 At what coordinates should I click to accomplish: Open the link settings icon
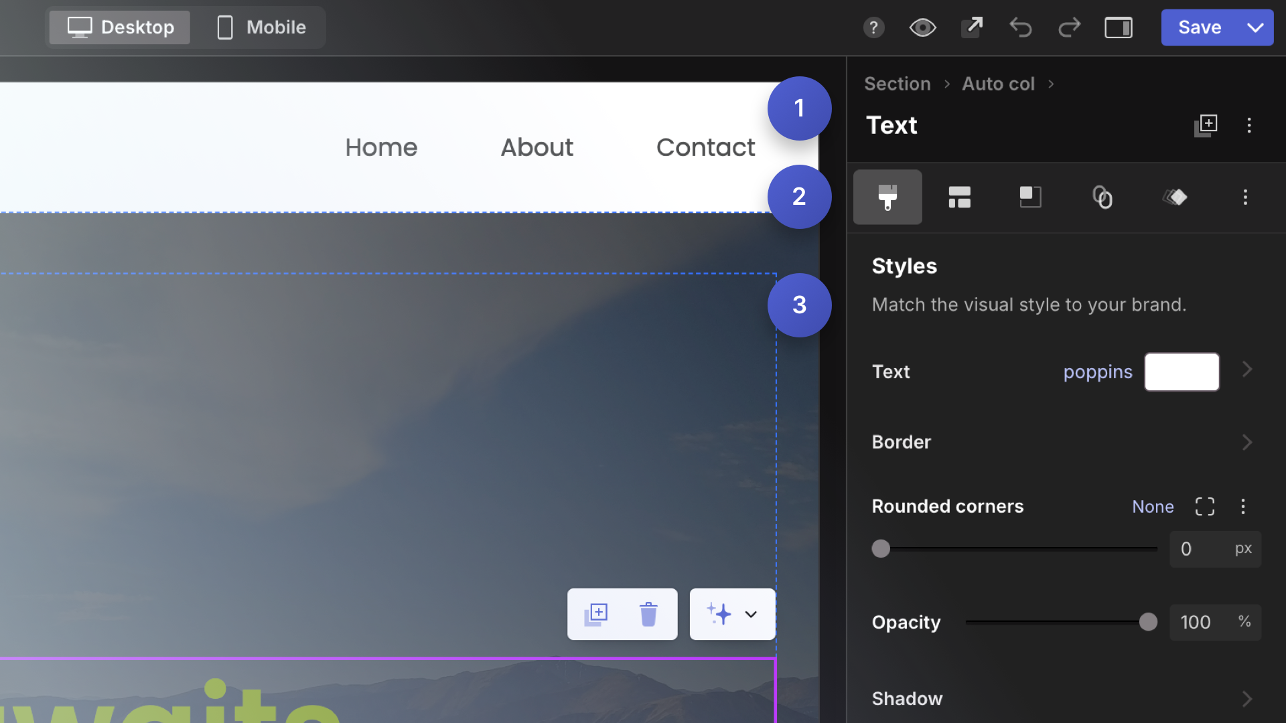[1103, 197]
